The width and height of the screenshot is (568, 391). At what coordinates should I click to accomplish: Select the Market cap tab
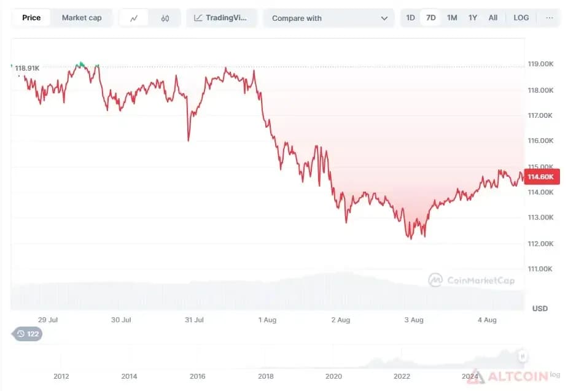[82, 18]
